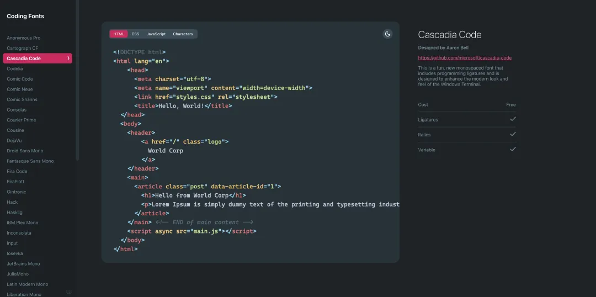Switch to the CSS tab

(135, 34)
